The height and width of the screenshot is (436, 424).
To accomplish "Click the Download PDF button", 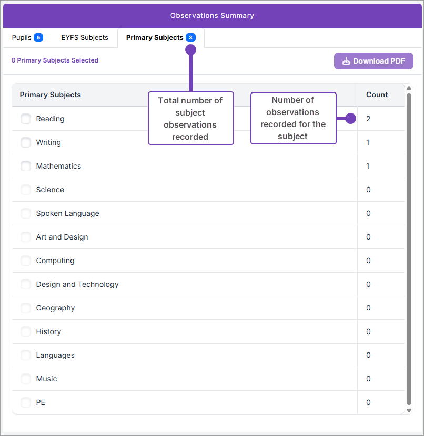I will pyautogui.click(x=373, y=61).
